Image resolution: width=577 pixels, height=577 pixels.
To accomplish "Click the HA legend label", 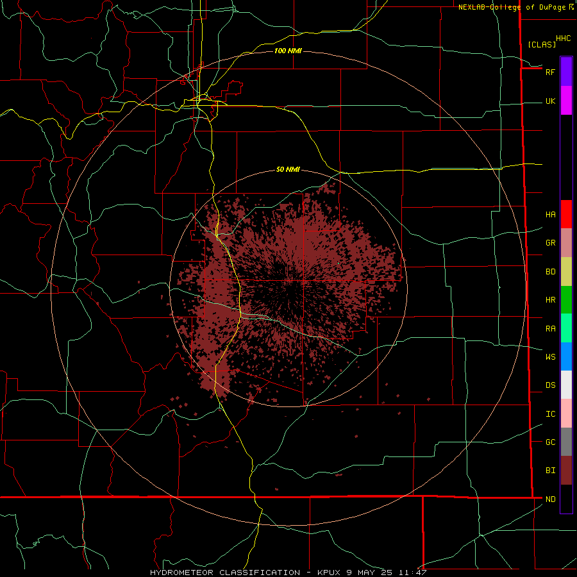I will tap(550, 215).
